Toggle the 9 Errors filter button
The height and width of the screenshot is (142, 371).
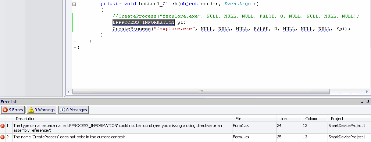[13, 110]
